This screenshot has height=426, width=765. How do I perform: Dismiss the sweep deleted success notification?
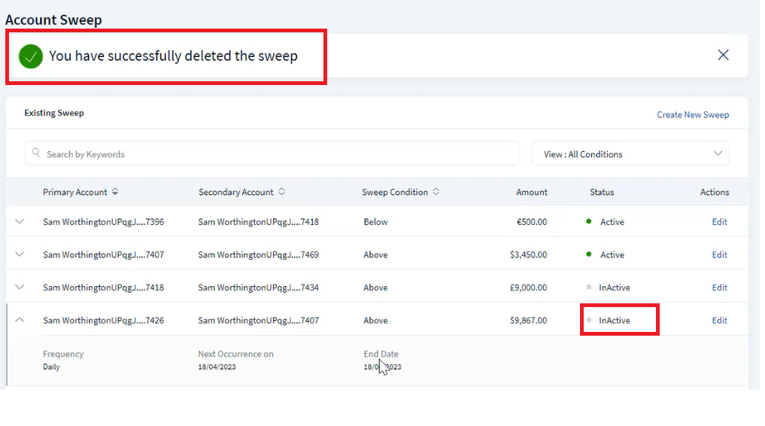tap(723, 55)
